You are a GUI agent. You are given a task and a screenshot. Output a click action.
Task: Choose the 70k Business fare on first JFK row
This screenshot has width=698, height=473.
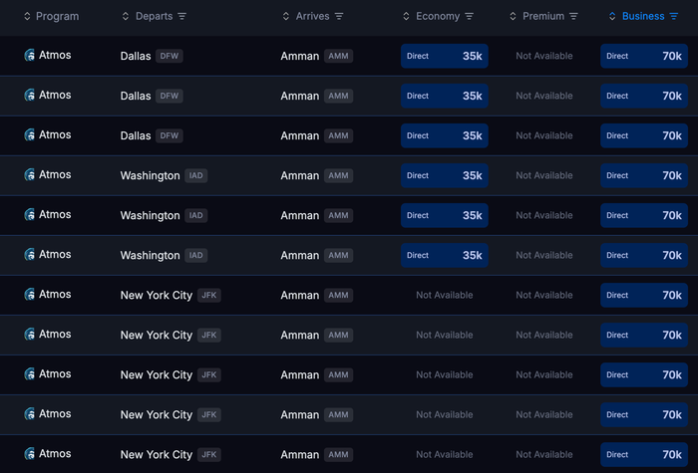click(644, 295)
